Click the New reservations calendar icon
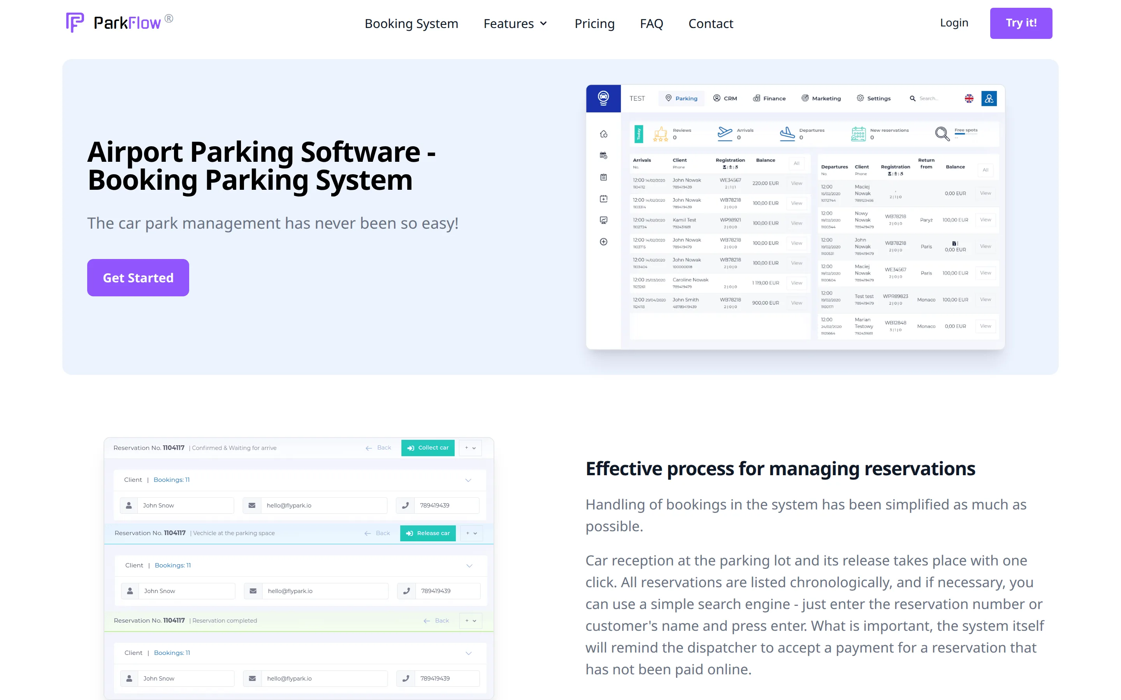 click(x=858, y=134)
